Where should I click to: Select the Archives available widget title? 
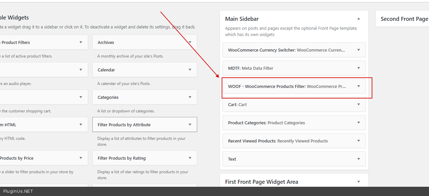point(106,42)
